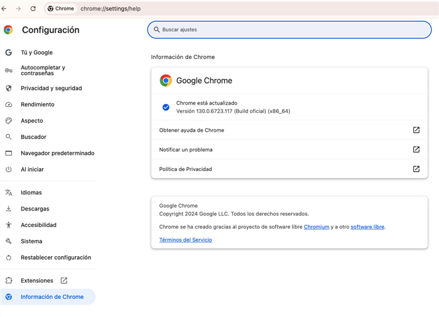Click external link icon beside Notificar un problema

416,150
